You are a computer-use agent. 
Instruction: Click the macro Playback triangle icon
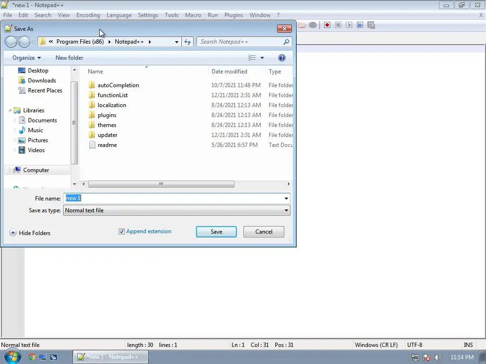click(x=349, y=25)
